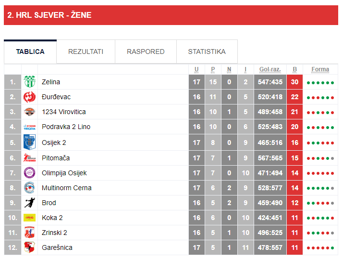Click the Đurđevac club crest
Image resolution: width=343 pixels, height=260 pixels.
tap(29, 97)
